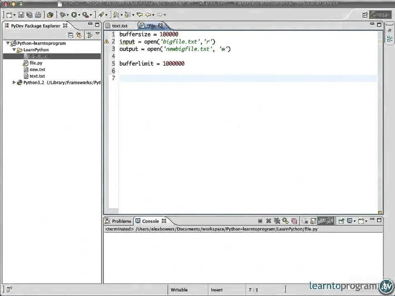
Task: Select new.txt in the explorer
Action: point(37,69)
